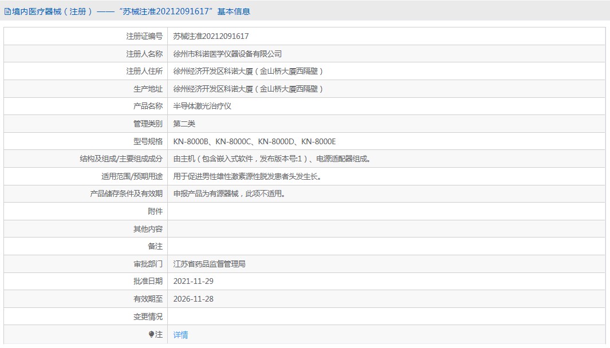Click the 注册人名称 label
610x348 pixels.
[144, 54]
